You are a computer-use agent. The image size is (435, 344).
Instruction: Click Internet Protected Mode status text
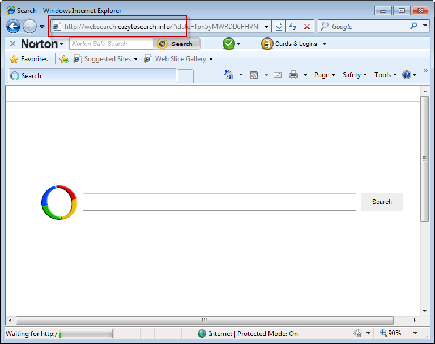pyautogui.click(x=253, y=333)
